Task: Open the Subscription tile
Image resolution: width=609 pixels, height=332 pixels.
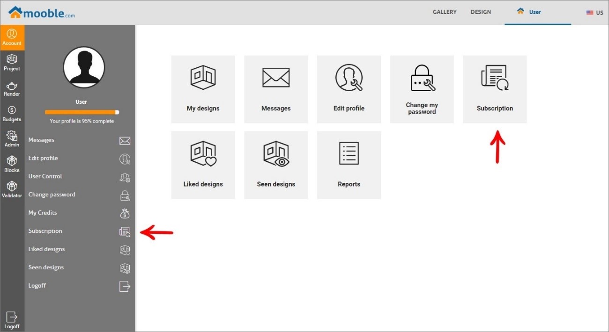Action: [x=495, y=89]
